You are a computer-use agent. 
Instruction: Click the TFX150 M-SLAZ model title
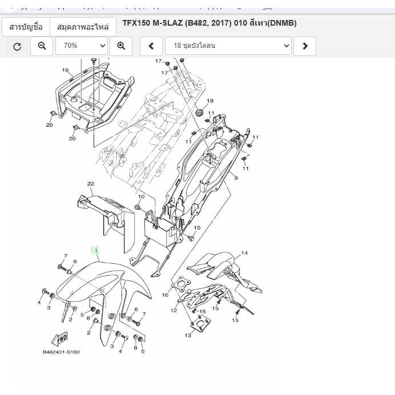[209, 23]
